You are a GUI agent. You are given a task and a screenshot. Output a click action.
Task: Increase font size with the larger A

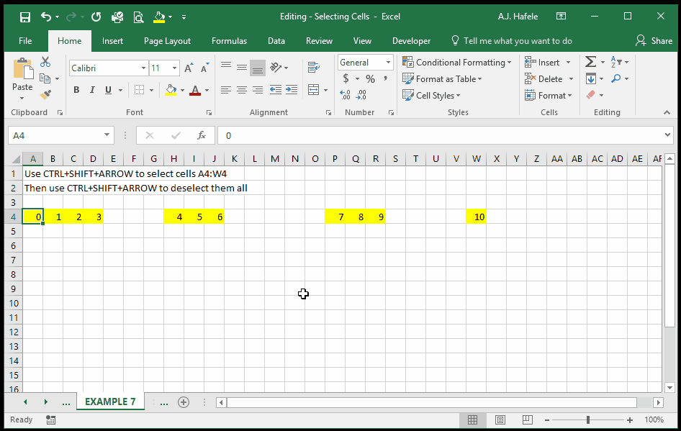coord(189,68)
